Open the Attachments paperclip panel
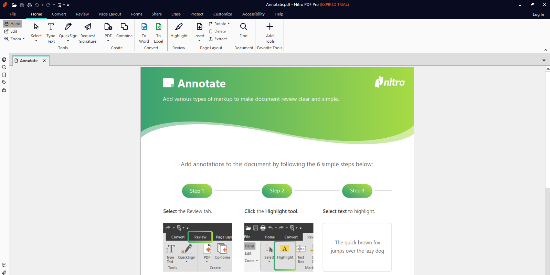This screenshot has height=275, width=550. point(4,272)
